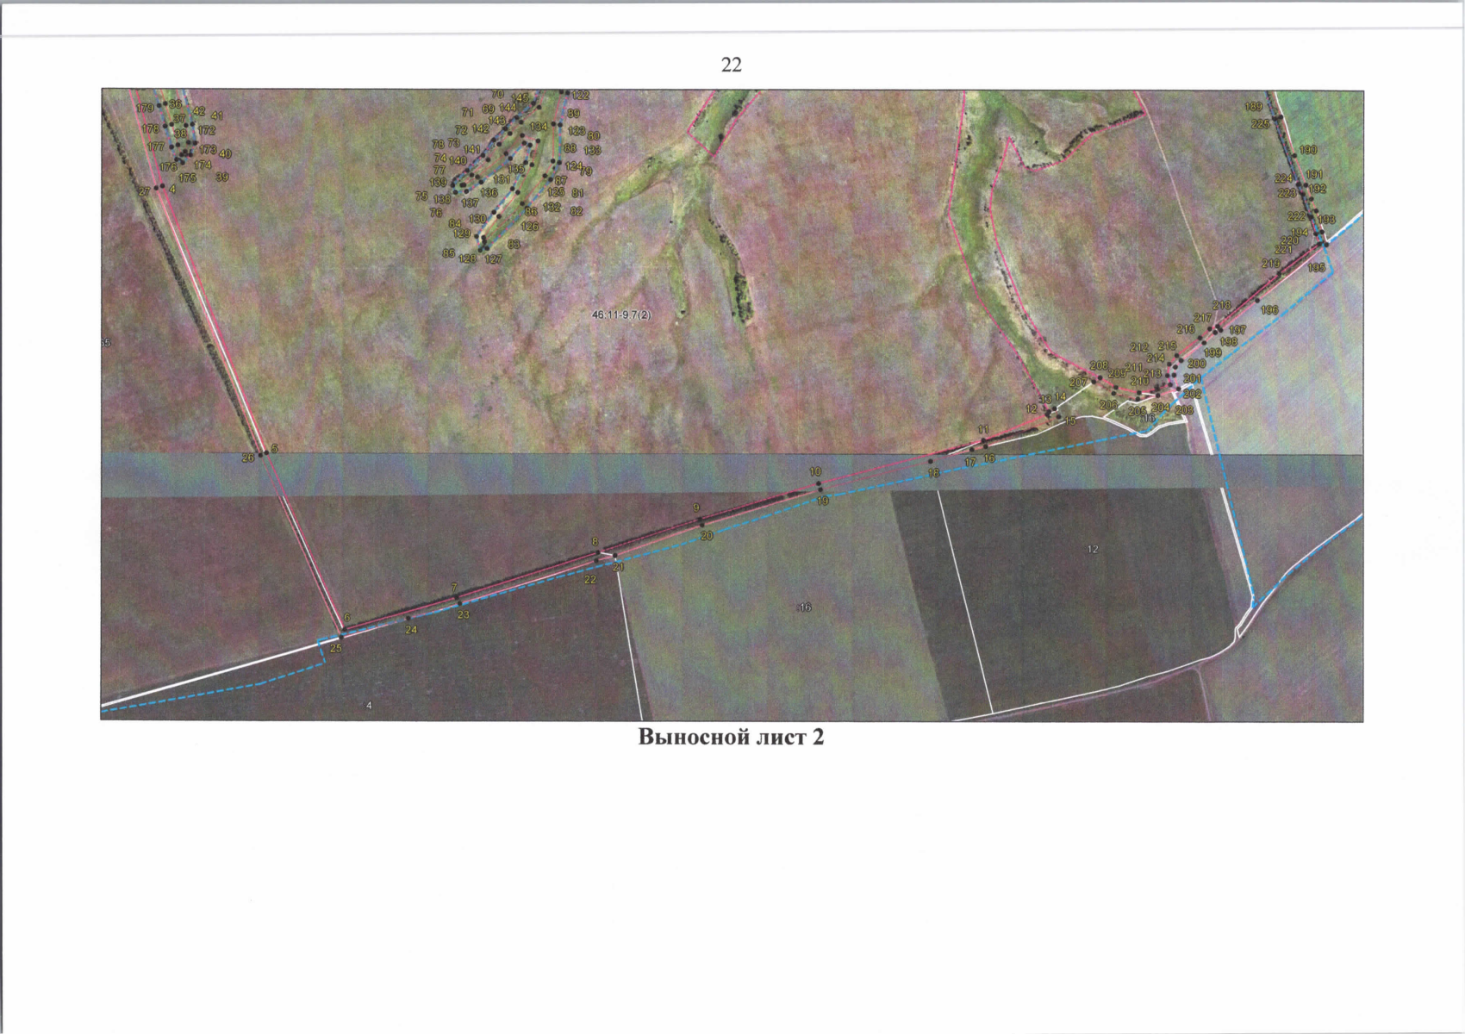The width and height of the screenshot is (1465, 1034).
Task: Click the yellow point label 190
Action: tap(1307, 150)
